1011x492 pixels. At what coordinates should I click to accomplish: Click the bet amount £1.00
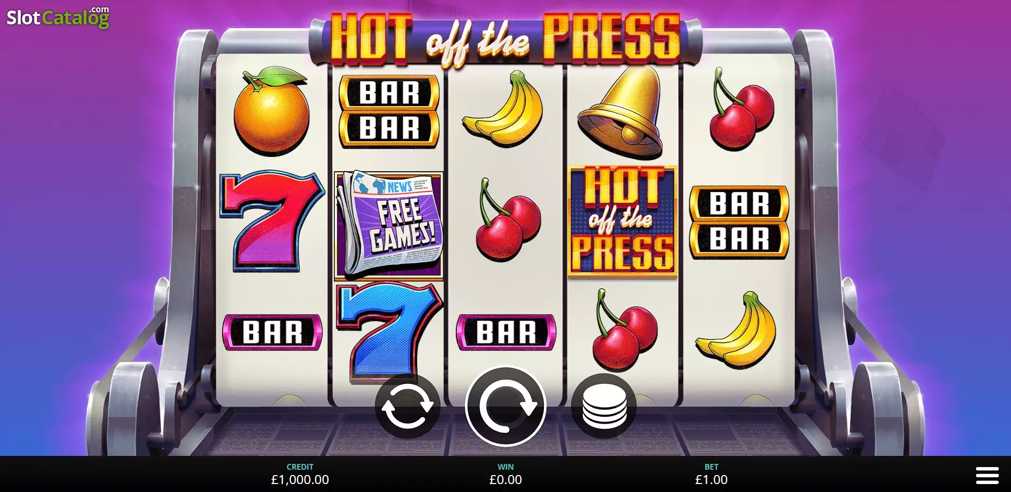tap(711, 480)
